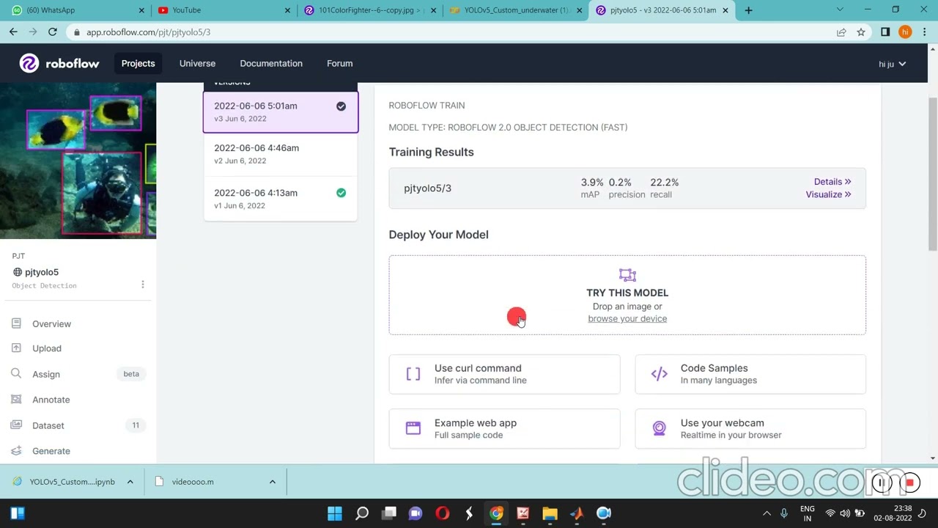The image size is (938, 528).
Task: Go back using the browser back arrow
Action: point(13,32)
